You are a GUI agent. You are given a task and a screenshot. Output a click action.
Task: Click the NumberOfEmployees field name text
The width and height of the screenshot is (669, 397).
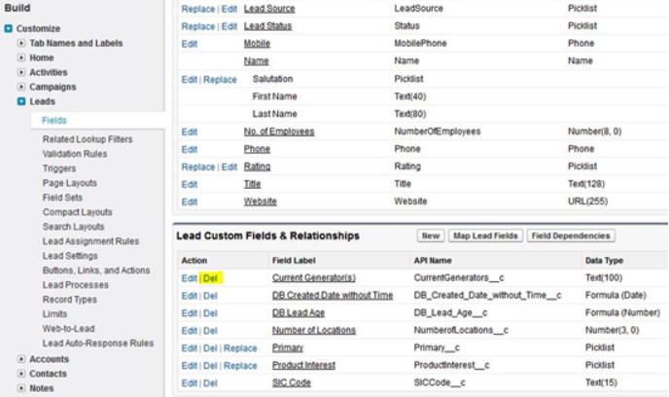(x=437, y=131)
